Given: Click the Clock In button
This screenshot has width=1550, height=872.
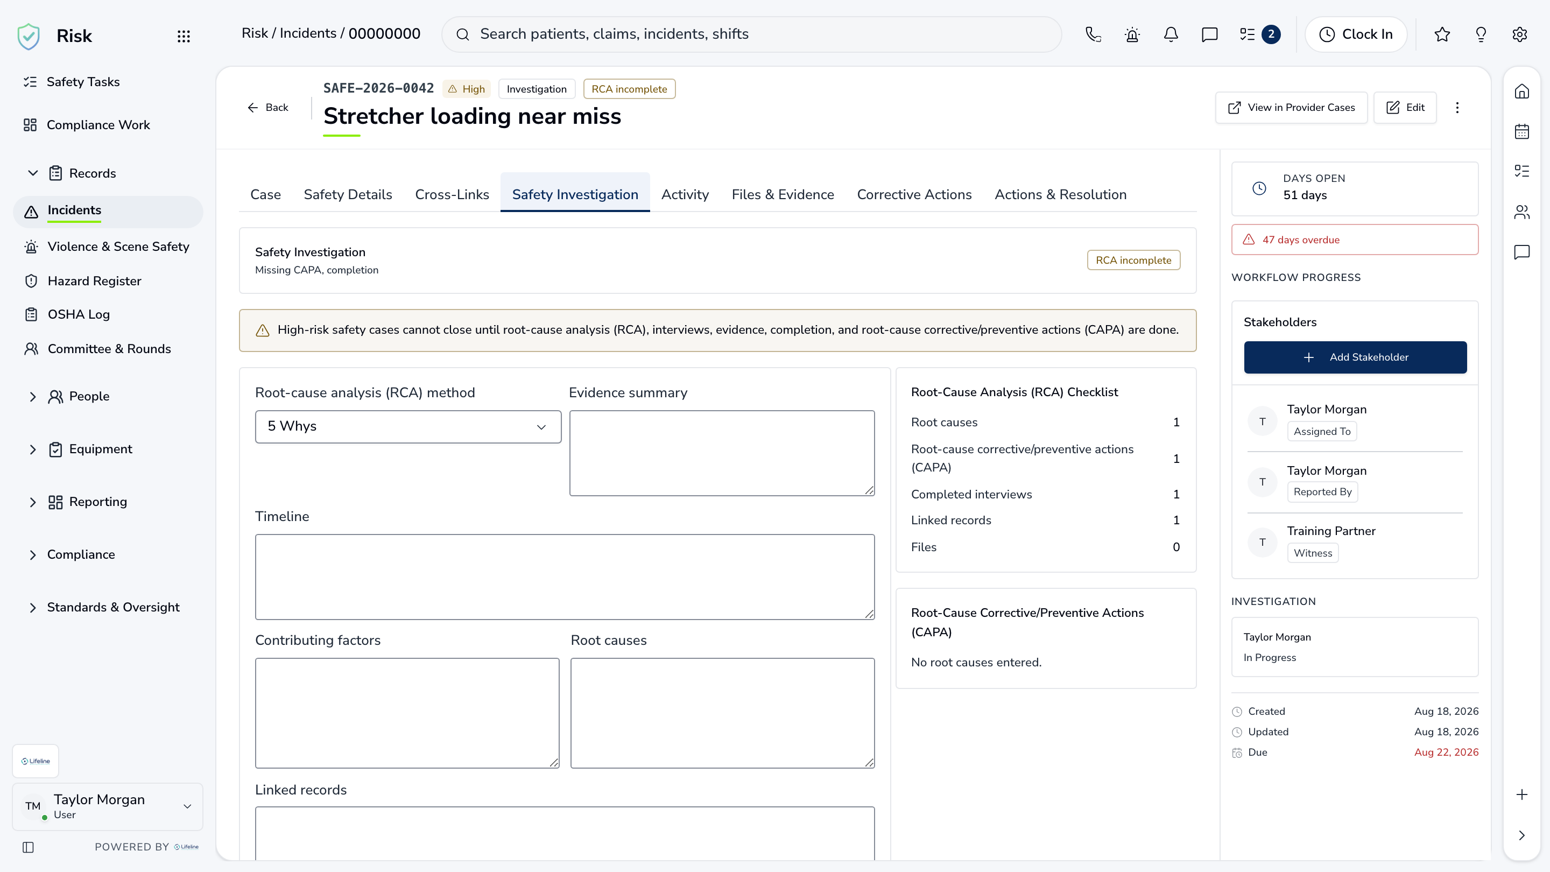Looking at the screenshot, I should [1356, 34].
